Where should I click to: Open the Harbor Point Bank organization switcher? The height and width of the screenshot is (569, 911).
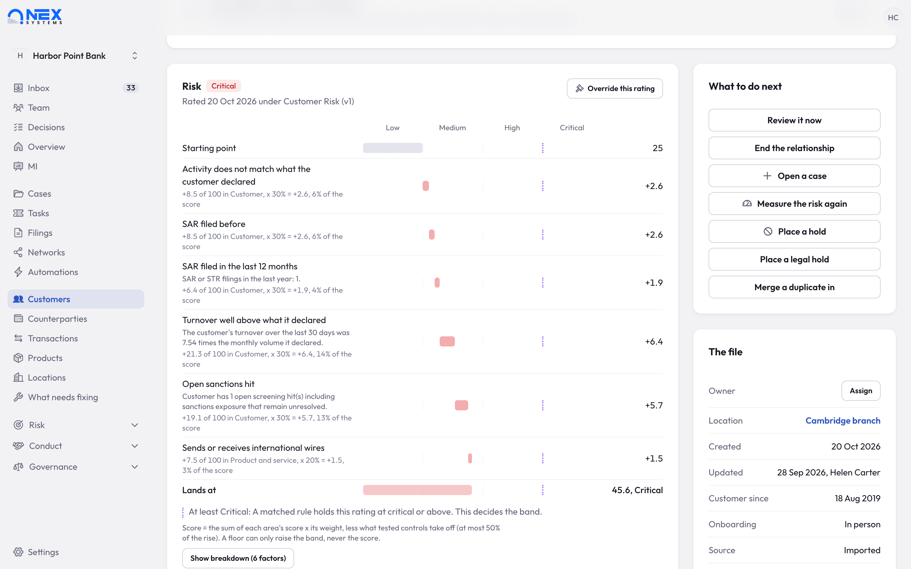[76, 56]
